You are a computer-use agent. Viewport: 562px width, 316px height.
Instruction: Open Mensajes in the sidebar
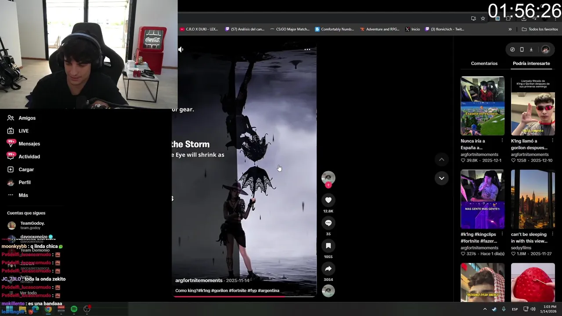point(24,144)
